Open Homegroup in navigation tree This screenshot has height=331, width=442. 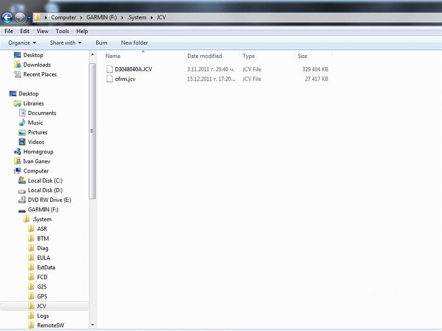pyautogui.click(x=38, y=152)
